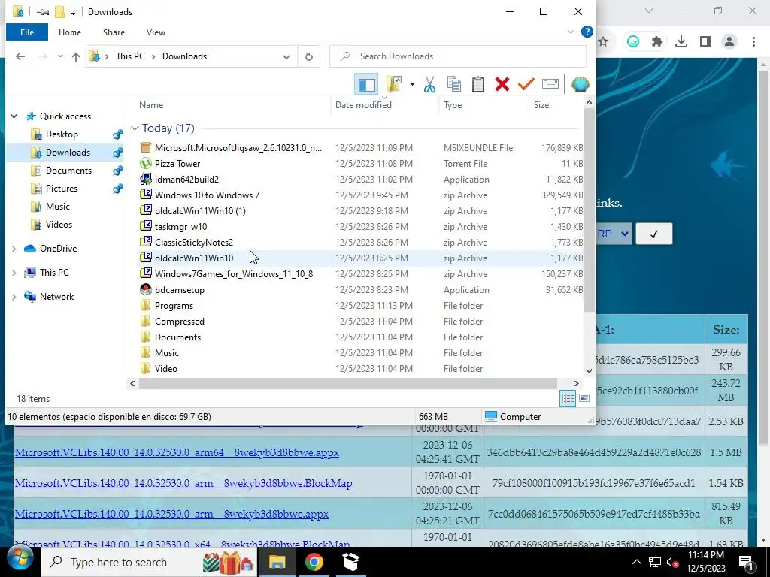Open the RP dropdown on the webpage
Viewport: 770px width, 577px height.
click(x=614, y=234)
